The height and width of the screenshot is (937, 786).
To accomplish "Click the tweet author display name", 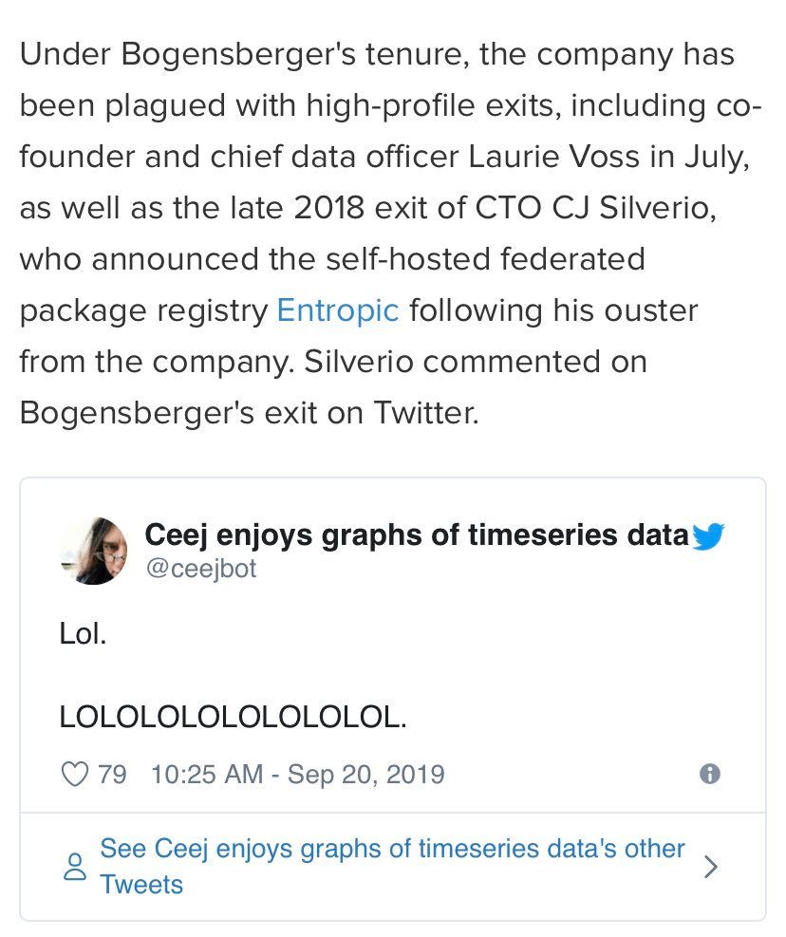I will [x=416, y=535].
